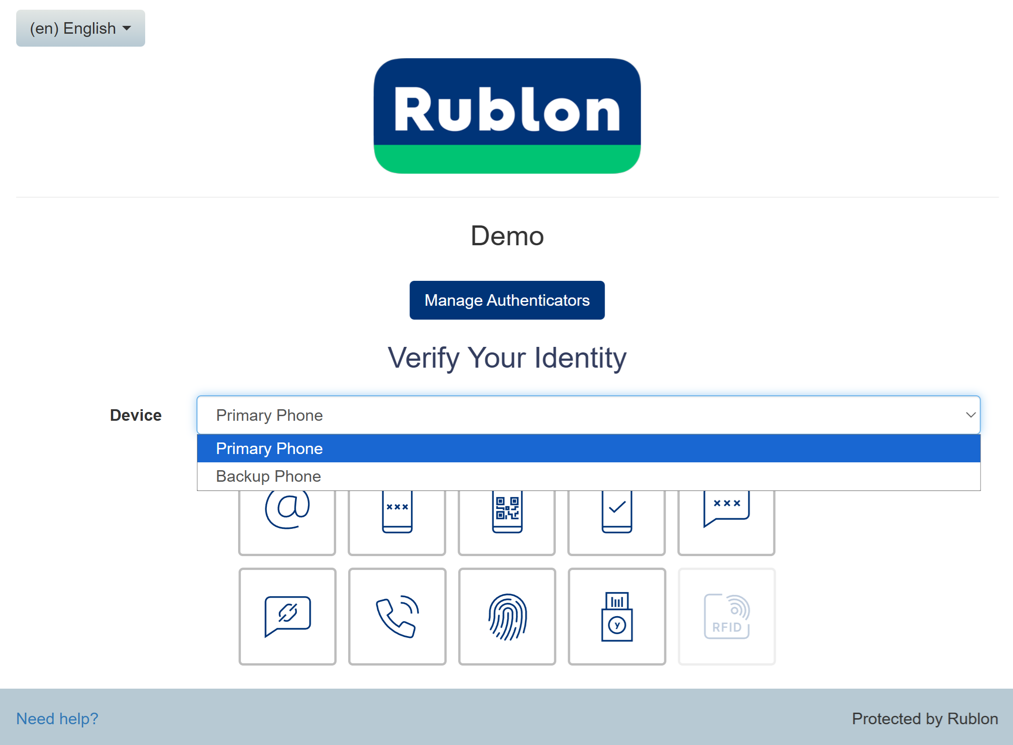
Task: Collapse the Device dropdown via chevron arrow
Action: tap(970, 415)
